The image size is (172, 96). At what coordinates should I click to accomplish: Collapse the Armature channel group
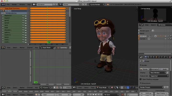(x=1, y=11)
